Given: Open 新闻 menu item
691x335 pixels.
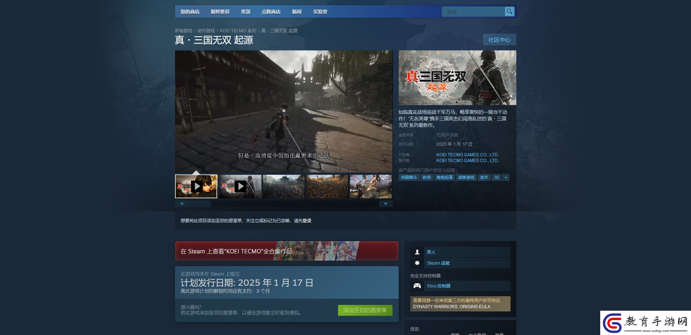Looking at the screenshot, I should [x=297, y=12].
